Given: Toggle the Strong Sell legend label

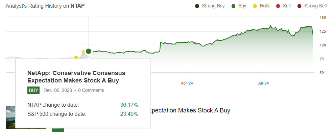Looking at the screenshot, I should 315,6.
